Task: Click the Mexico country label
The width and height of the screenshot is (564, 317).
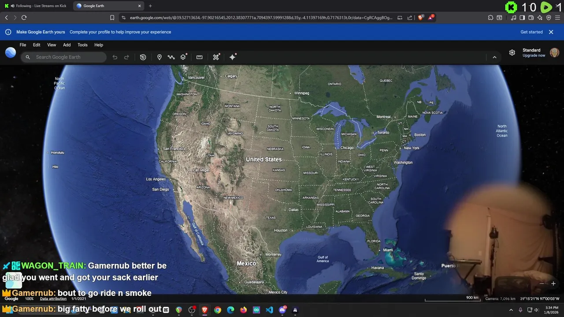Action: 246,263
